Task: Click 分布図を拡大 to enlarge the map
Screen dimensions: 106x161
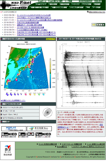Action: [51, 39]
